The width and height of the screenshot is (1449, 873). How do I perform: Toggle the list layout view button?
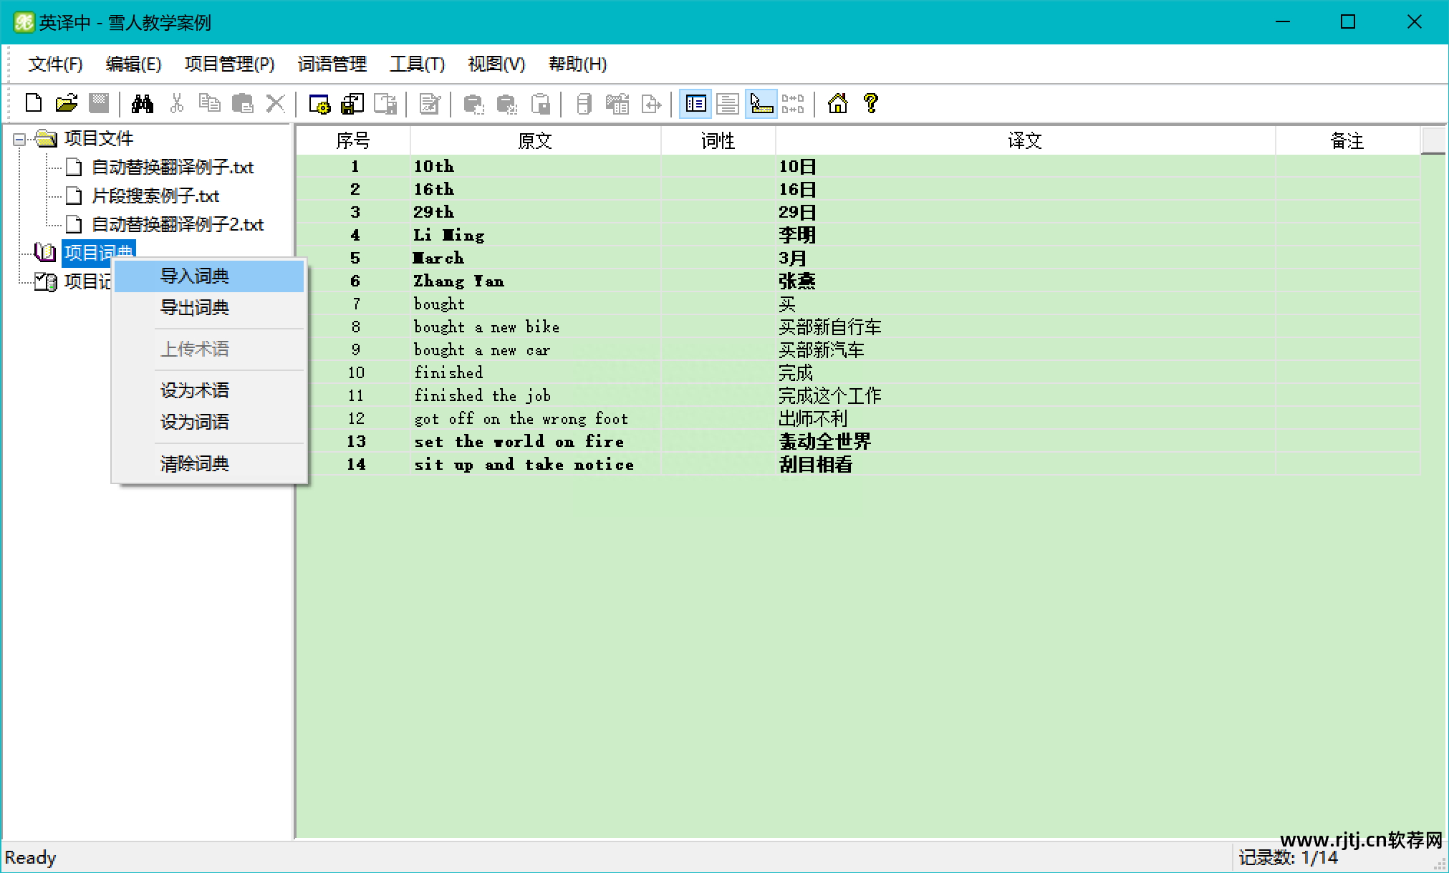click(728, 104)
